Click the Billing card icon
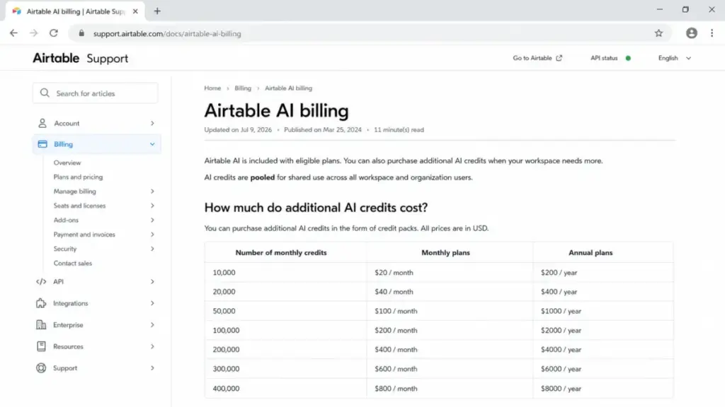This screenshot has width=725, height=407. point(42,144)
